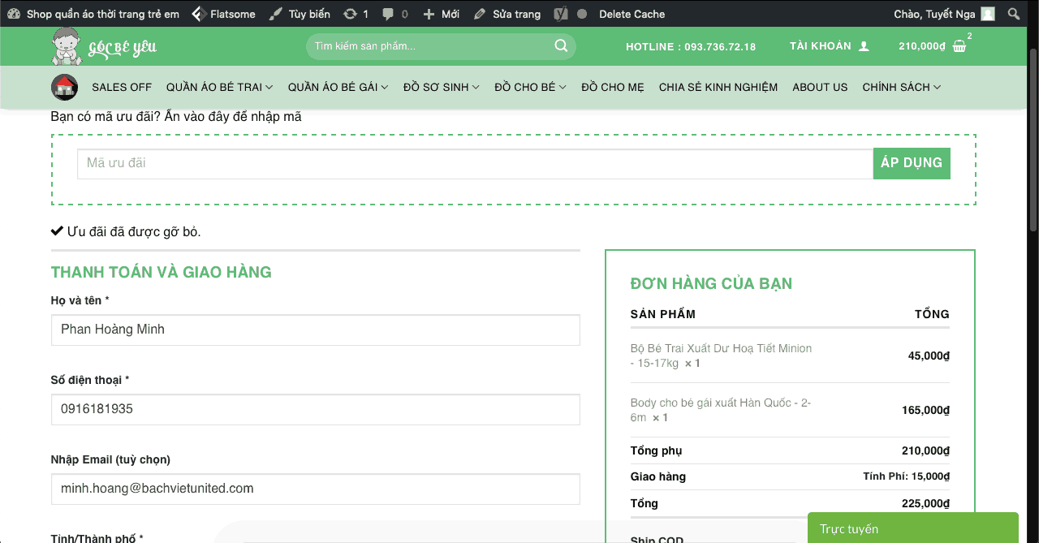Click the updates refresh icon
This screenshot has height=543, width=1039.
click(x=350, y=14)
